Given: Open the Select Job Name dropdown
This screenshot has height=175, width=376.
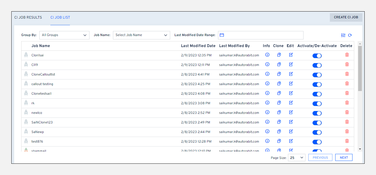Looking at the screenshot, I should click(x=141, y=35).
